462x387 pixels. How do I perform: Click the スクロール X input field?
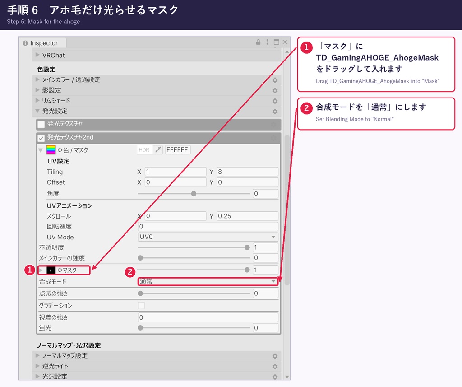176,216
